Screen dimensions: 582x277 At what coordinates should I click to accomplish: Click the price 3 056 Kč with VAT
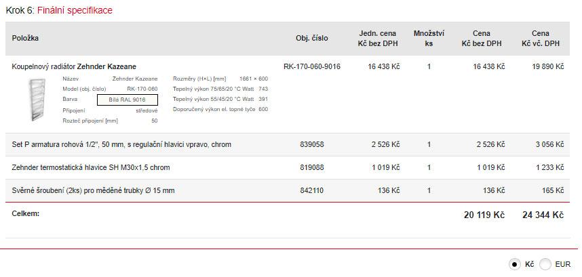pos(550,145)
